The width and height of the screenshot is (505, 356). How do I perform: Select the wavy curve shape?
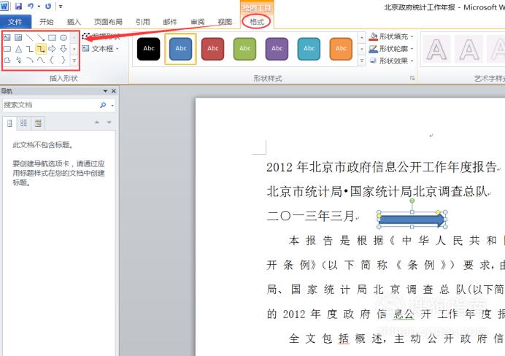(x=41, y=60)
